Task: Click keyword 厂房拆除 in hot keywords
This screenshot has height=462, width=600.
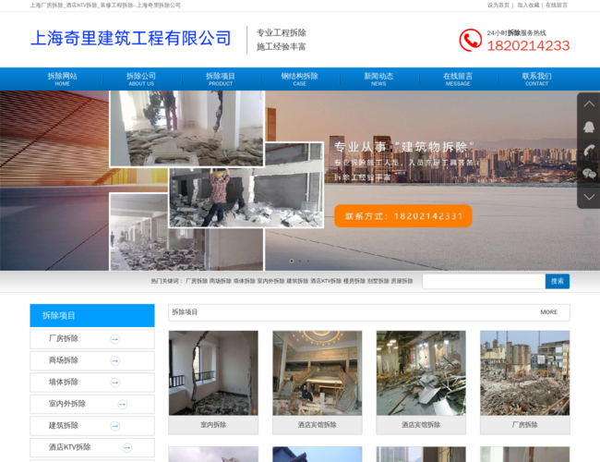Action: pyautogui.click(x=197, y=281)
